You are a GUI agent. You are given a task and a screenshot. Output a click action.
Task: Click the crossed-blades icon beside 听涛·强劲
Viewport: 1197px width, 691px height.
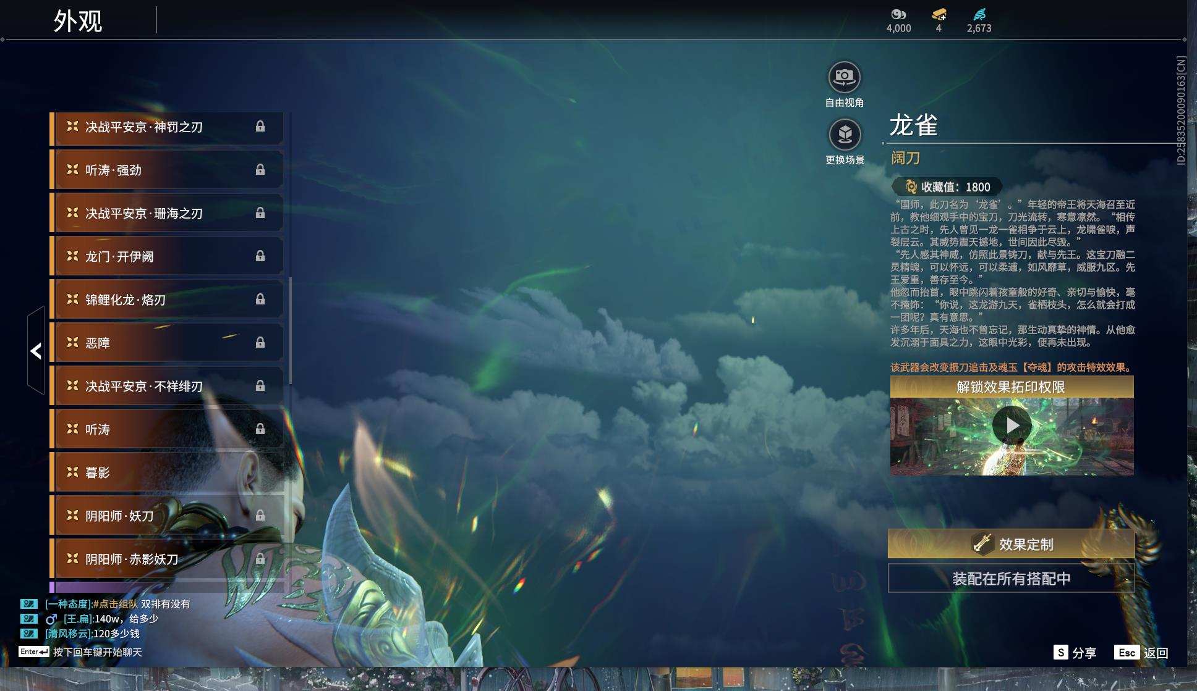click(72, 169)
